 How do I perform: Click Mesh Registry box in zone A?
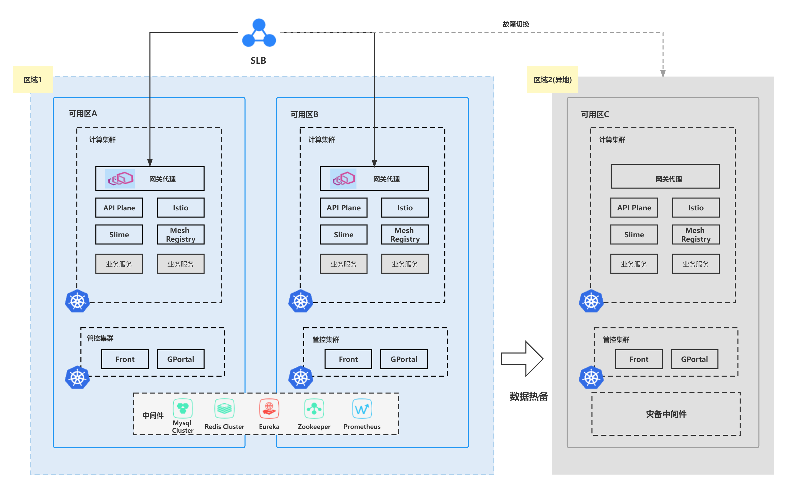point(181,234)
